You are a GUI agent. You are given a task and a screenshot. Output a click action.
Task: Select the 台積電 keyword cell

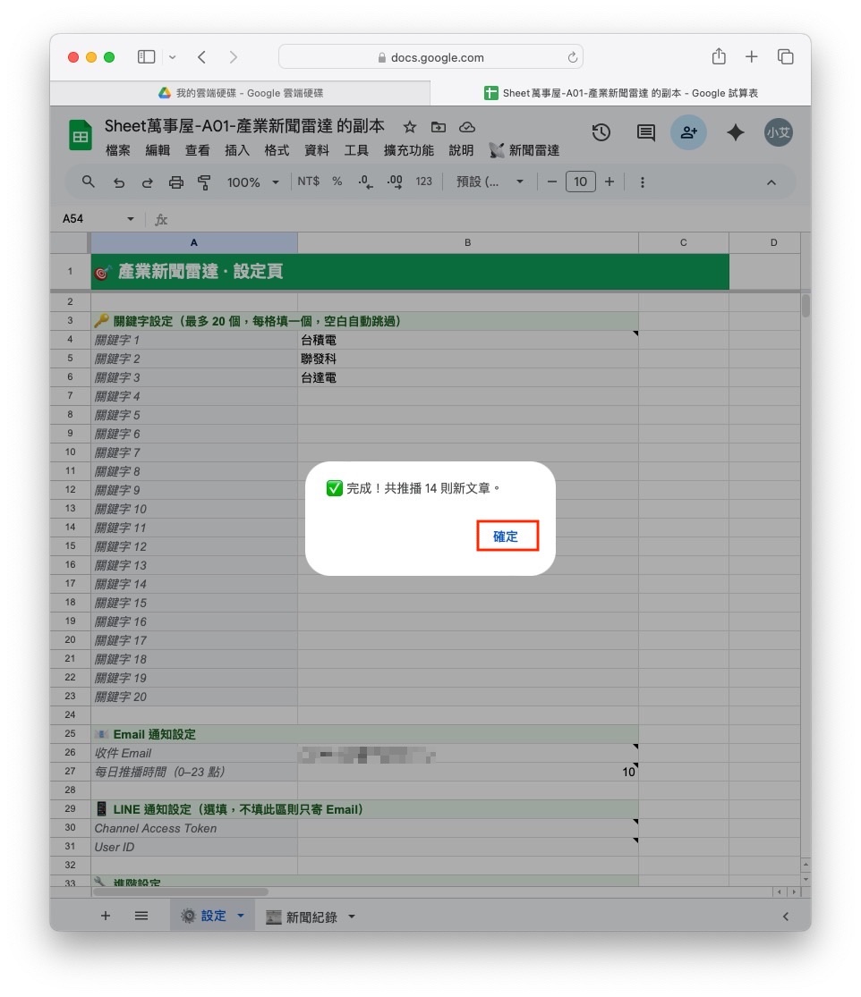click(468, 340)
